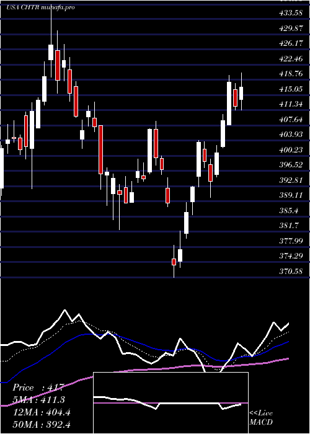Click the 400.23 axis value
Viewport: 310px width, 434px height.
click(290, 150)
